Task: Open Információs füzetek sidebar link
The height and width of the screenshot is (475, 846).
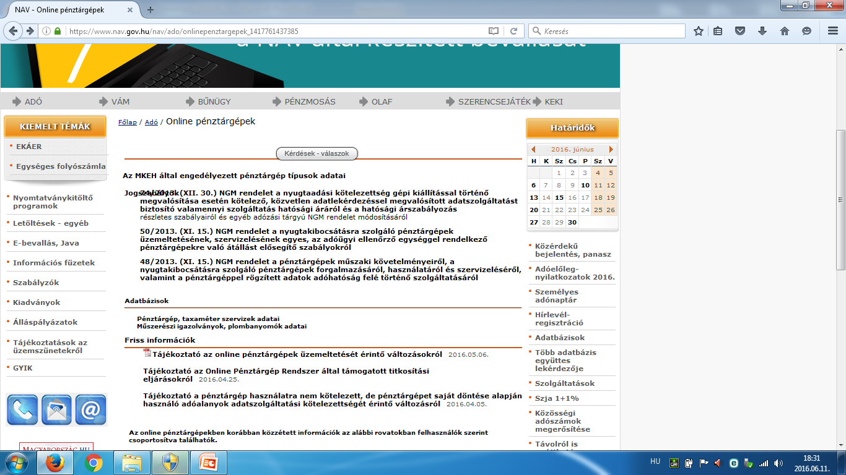Action: (54, 262)
